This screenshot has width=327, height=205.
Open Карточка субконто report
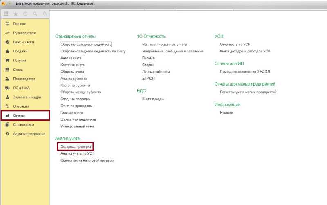(x=75, y=86)
